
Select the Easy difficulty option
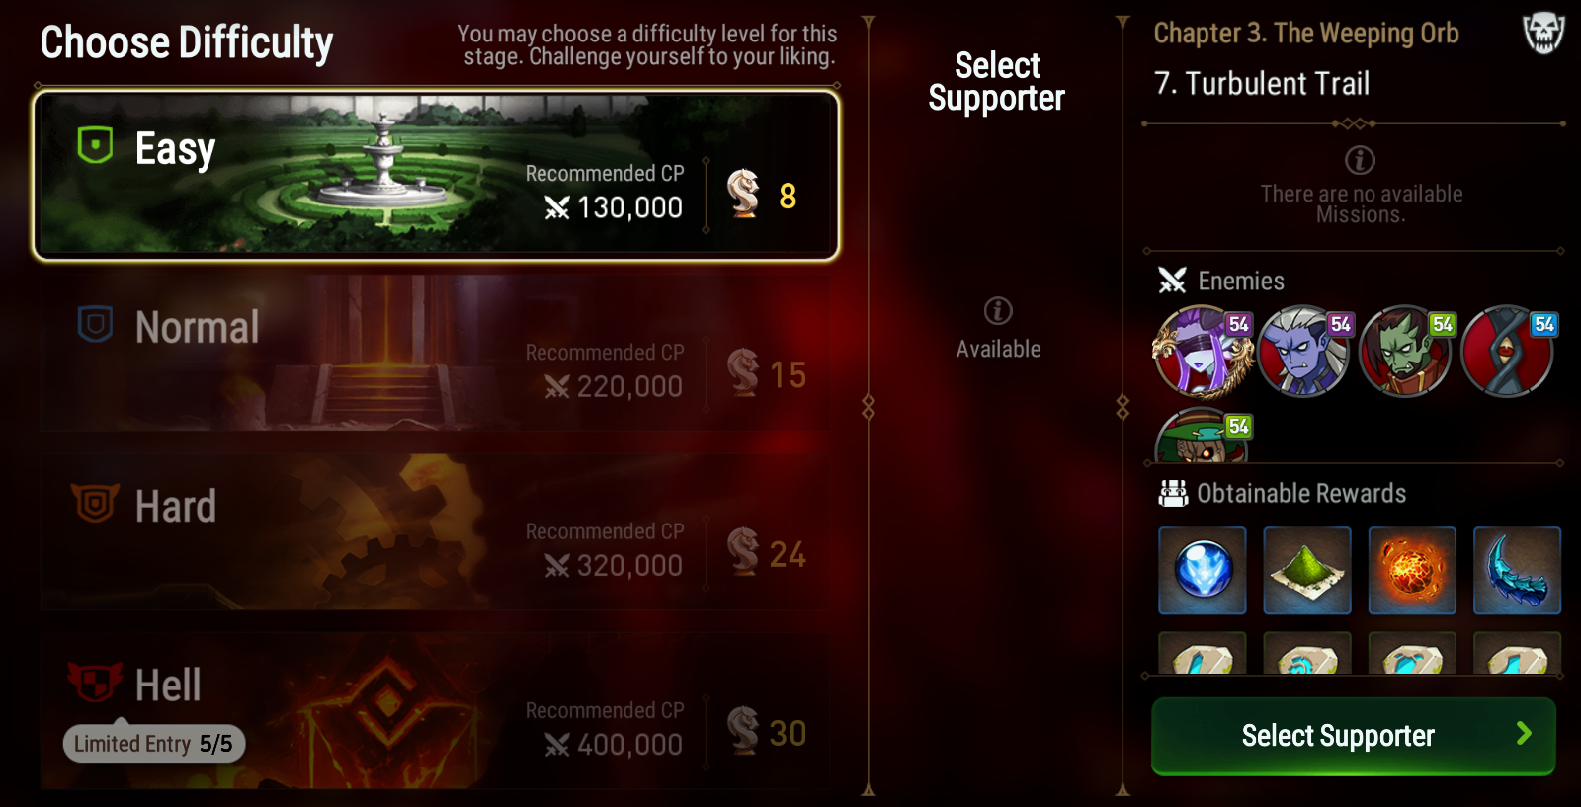point(436,176)
